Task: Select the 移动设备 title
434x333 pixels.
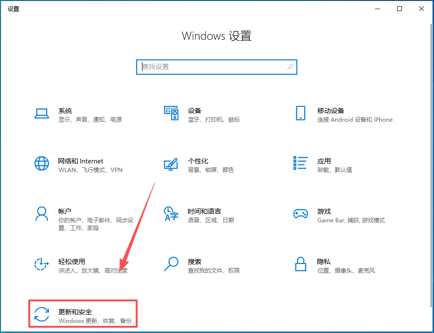Action: (330, 111)
